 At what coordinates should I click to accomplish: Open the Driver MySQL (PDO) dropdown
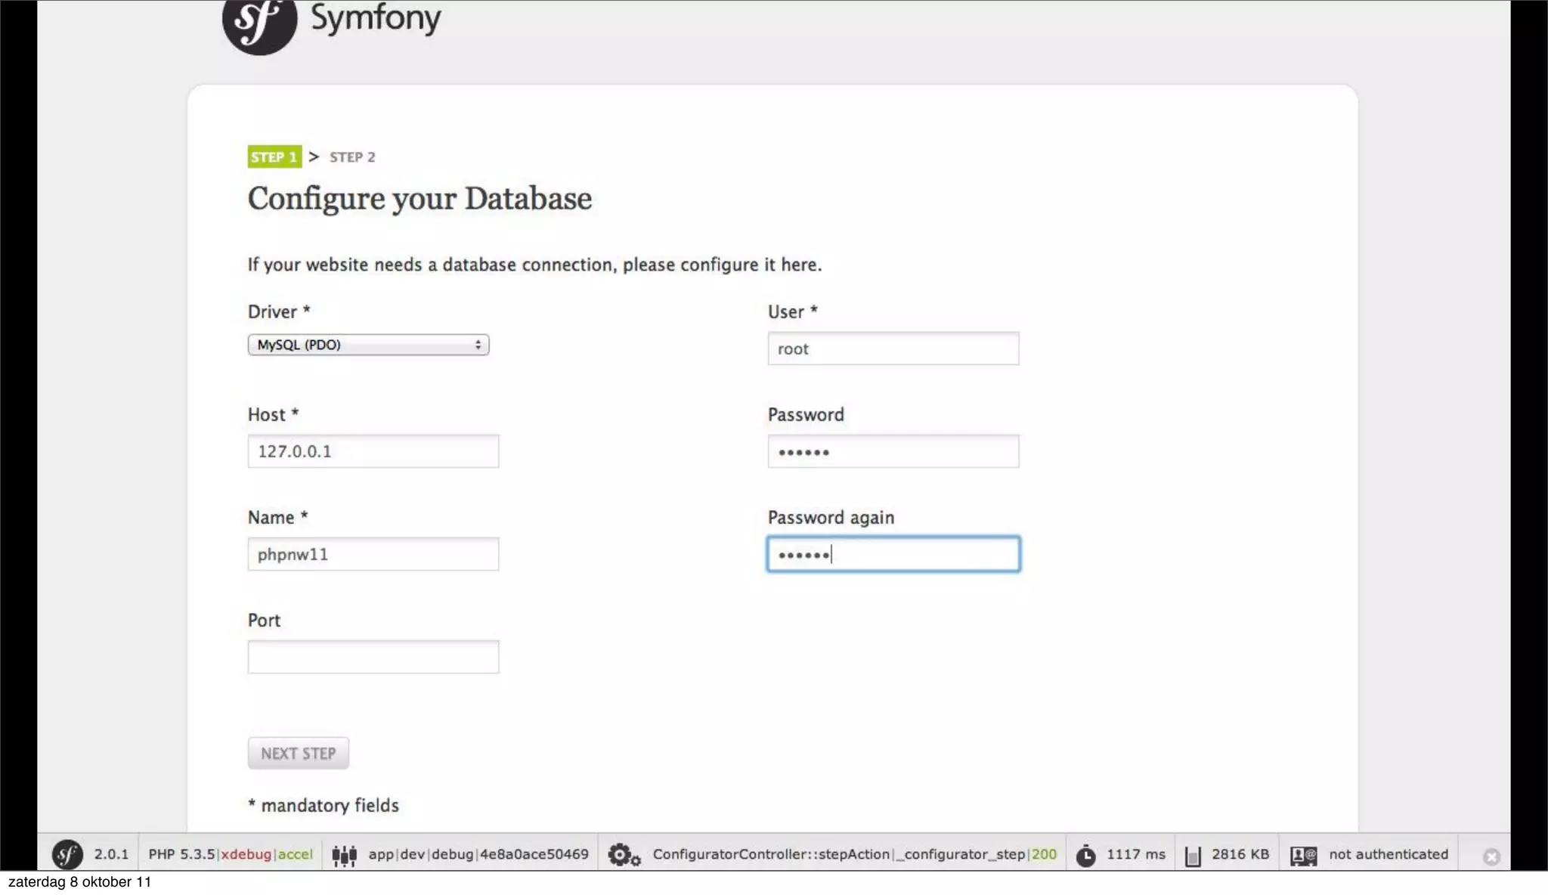click(x=368, y=345)
